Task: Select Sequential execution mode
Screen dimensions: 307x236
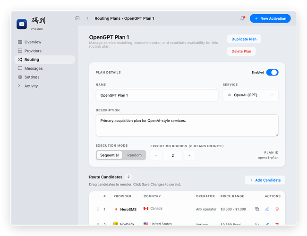Action: pos(109,155)
